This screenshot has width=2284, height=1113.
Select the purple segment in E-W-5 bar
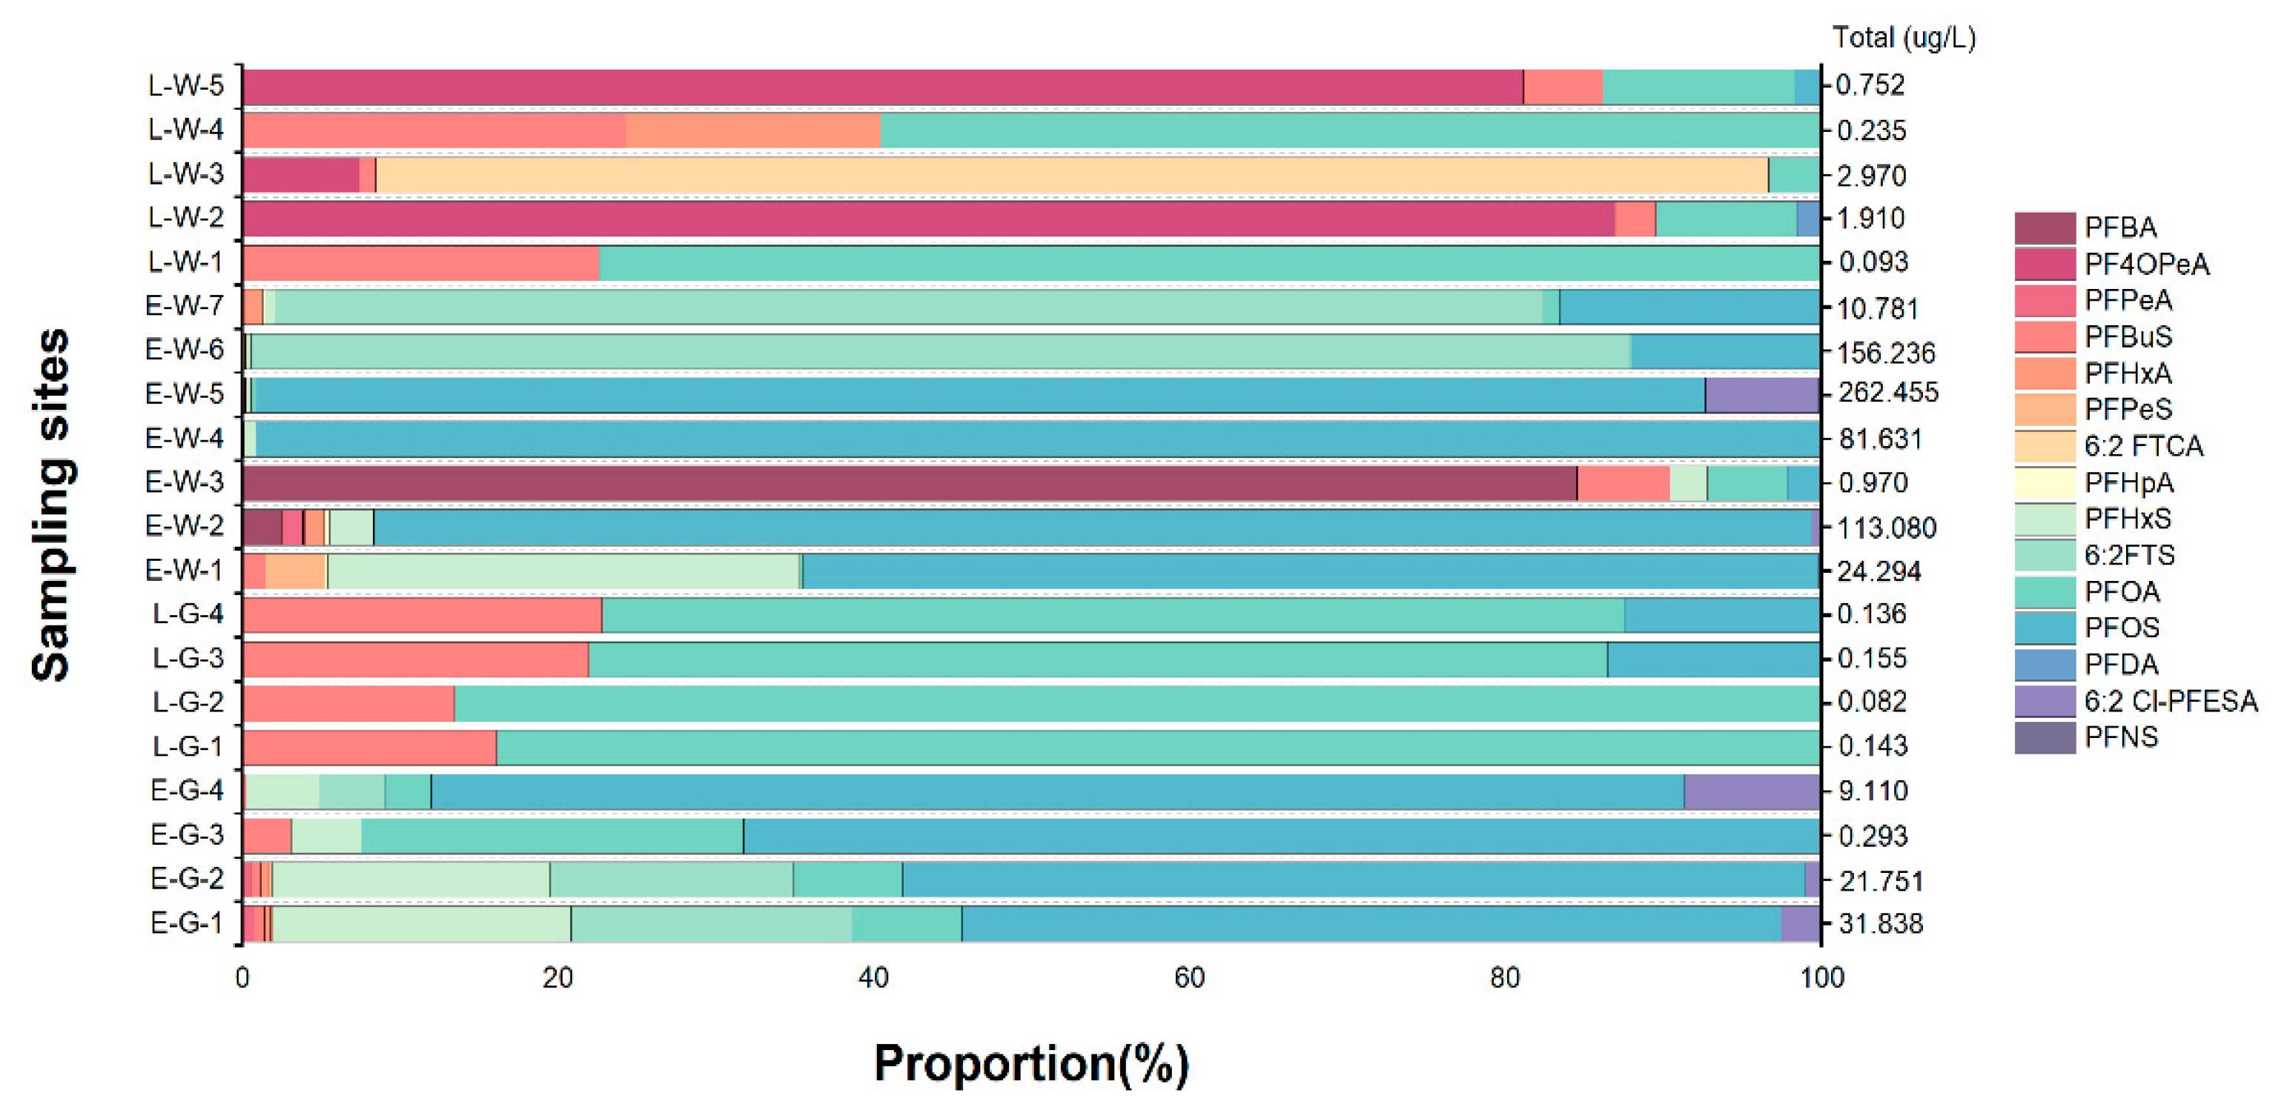click(1762, 395)
